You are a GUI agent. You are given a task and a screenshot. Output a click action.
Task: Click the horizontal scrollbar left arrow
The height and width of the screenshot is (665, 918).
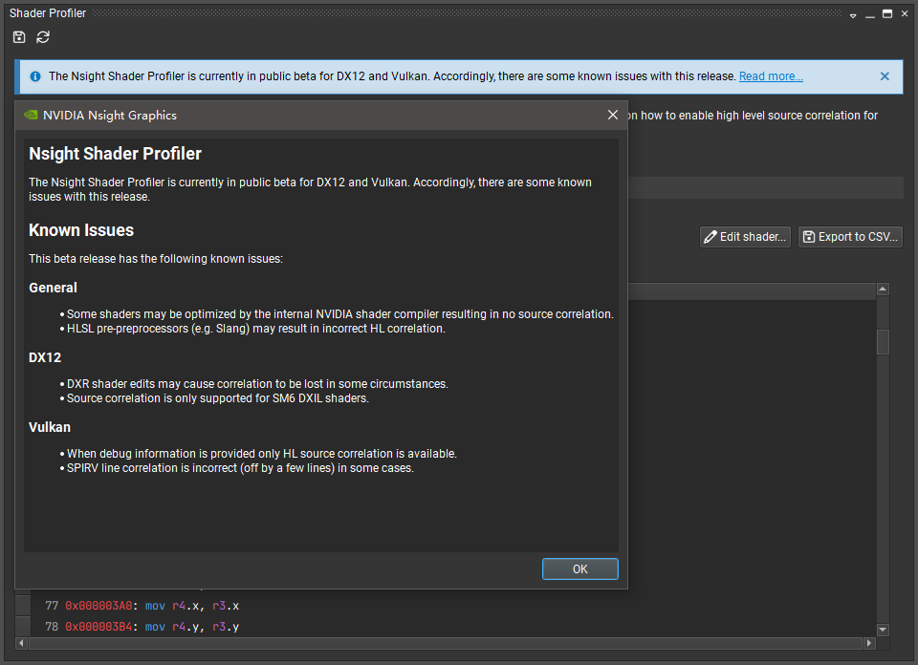click(x=22, y=644)
